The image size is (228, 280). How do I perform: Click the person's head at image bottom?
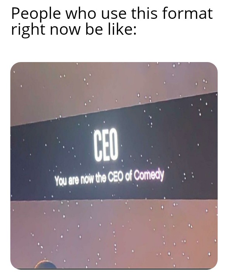pyautogui.click(x=45, y=264)
